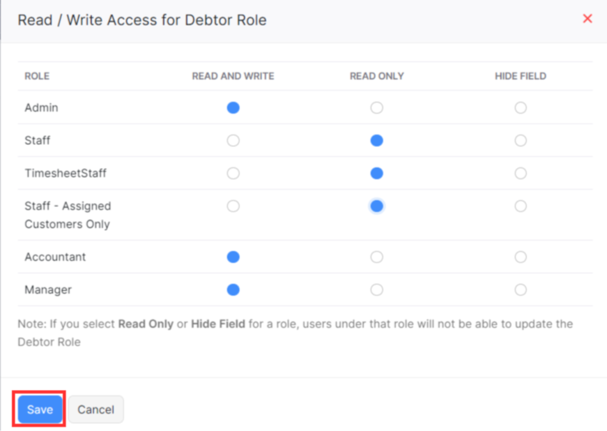The height and width of the screenshot is (431, 607).
Task: Cancel changes to access settings
Action: click(x=95, y=409)
